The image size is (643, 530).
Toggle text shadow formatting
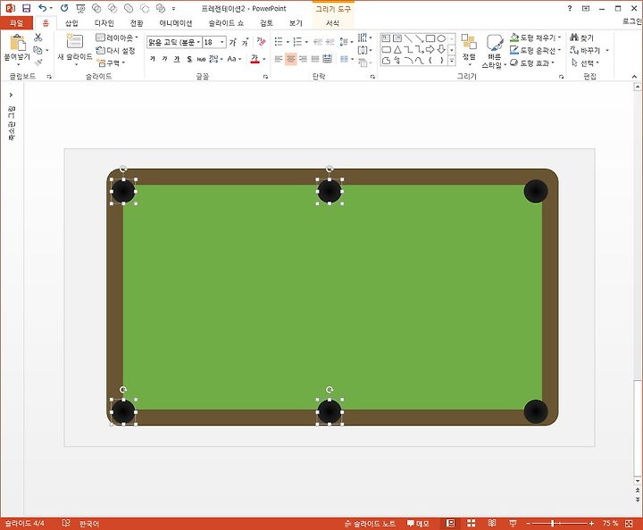(x=189, y=59)
